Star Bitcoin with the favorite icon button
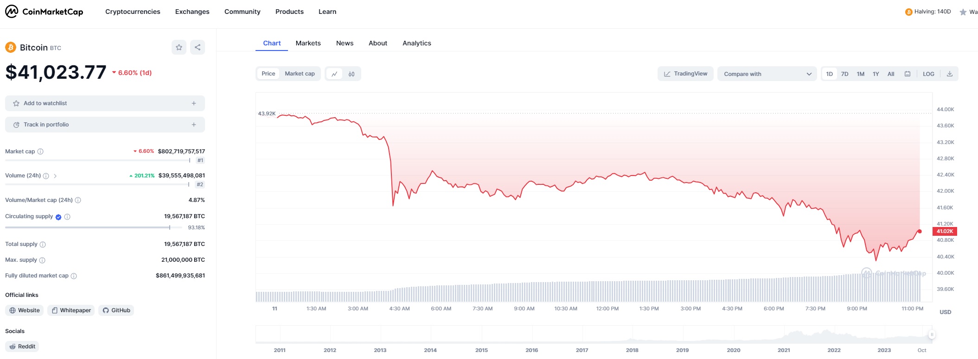This screenshot has width=978, height=359. (179, 47)
